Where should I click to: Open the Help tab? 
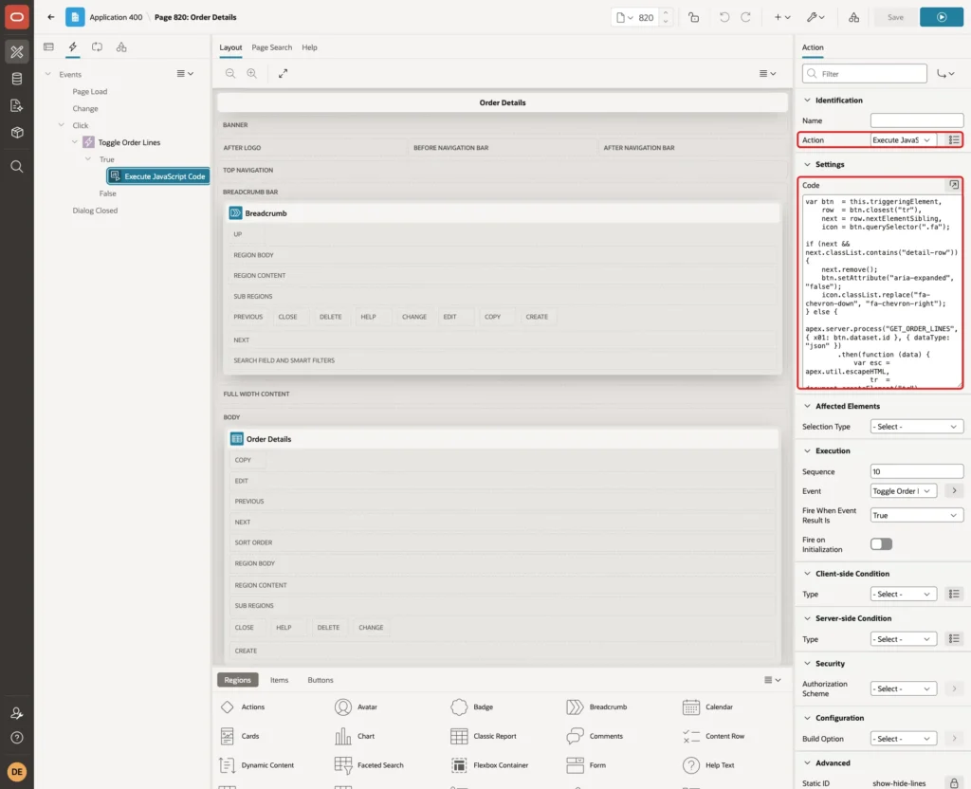(x=310, y=47)
